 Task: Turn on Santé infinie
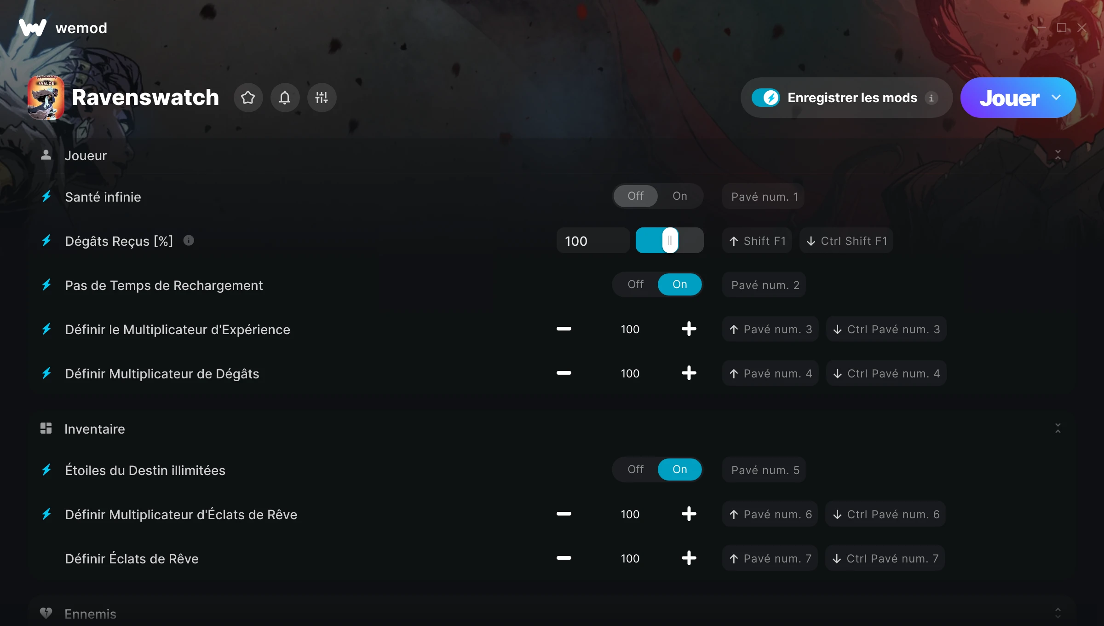[679, 196]
